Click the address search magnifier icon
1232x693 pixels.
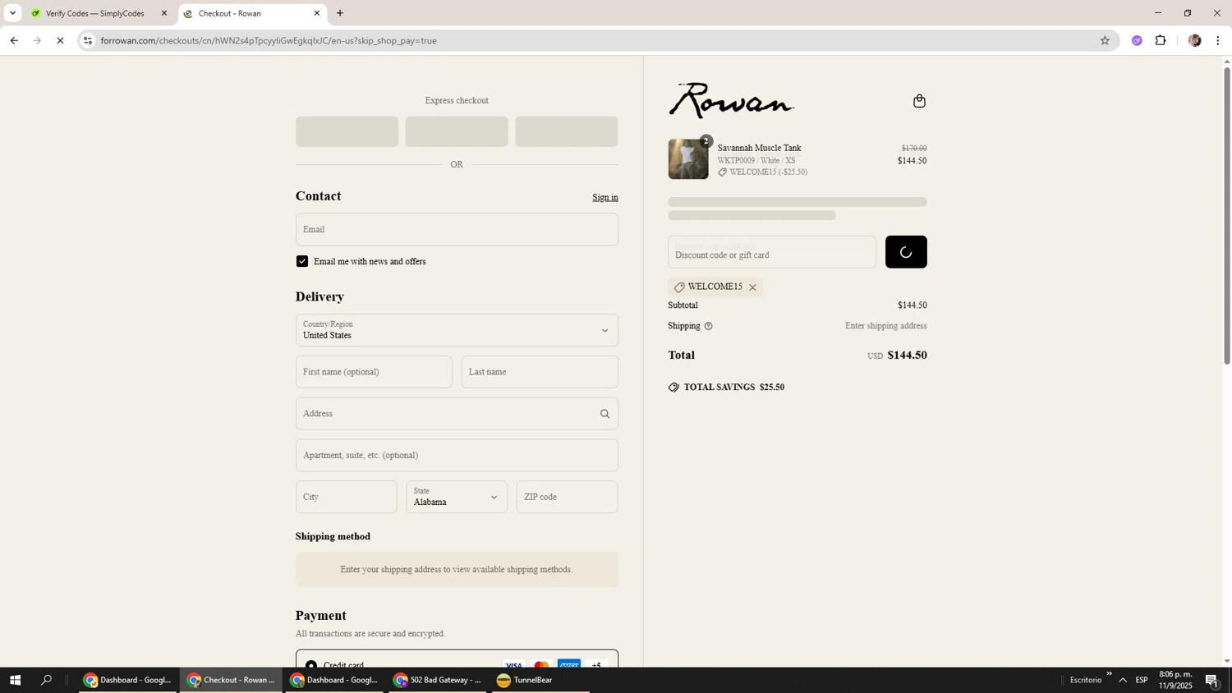(605, 414)
